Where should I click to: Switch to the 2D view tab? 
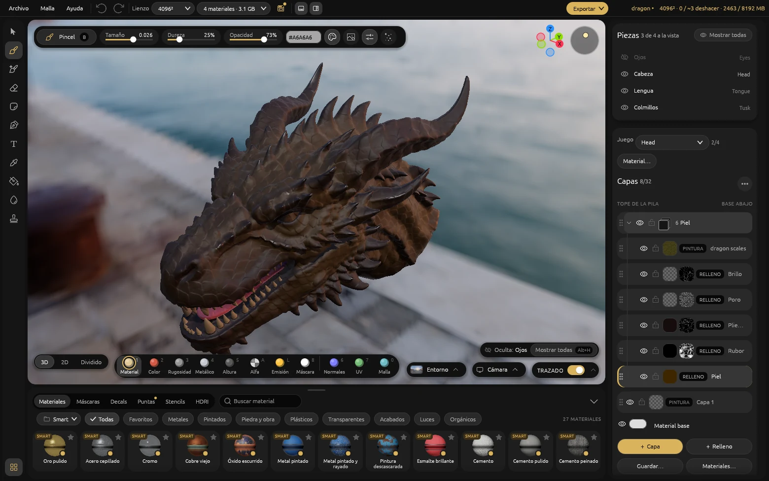point(65,362)
